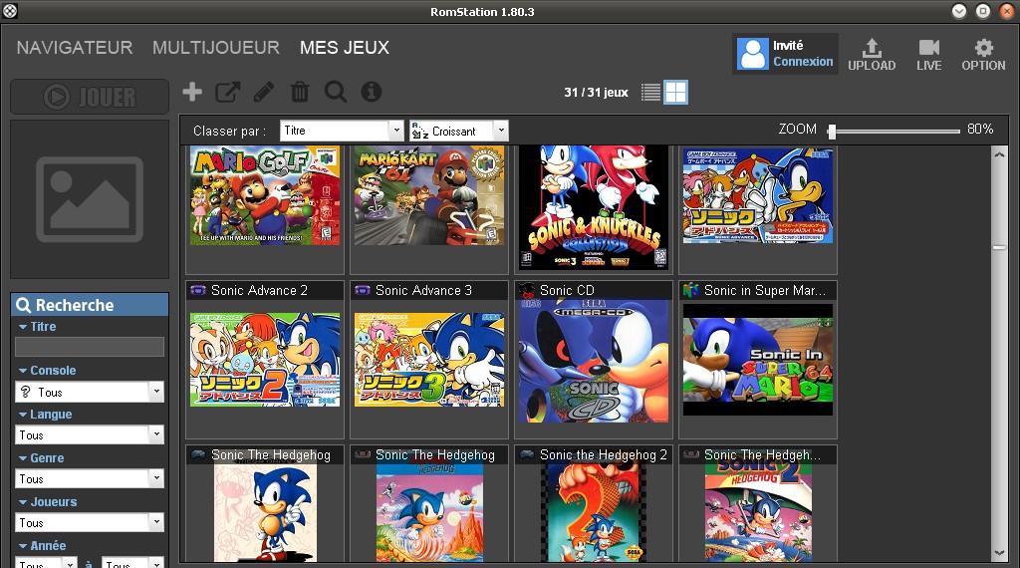Collapse the Langue filter section
The height and width of the screenshot is (568, 1020).
pos(24,415)
